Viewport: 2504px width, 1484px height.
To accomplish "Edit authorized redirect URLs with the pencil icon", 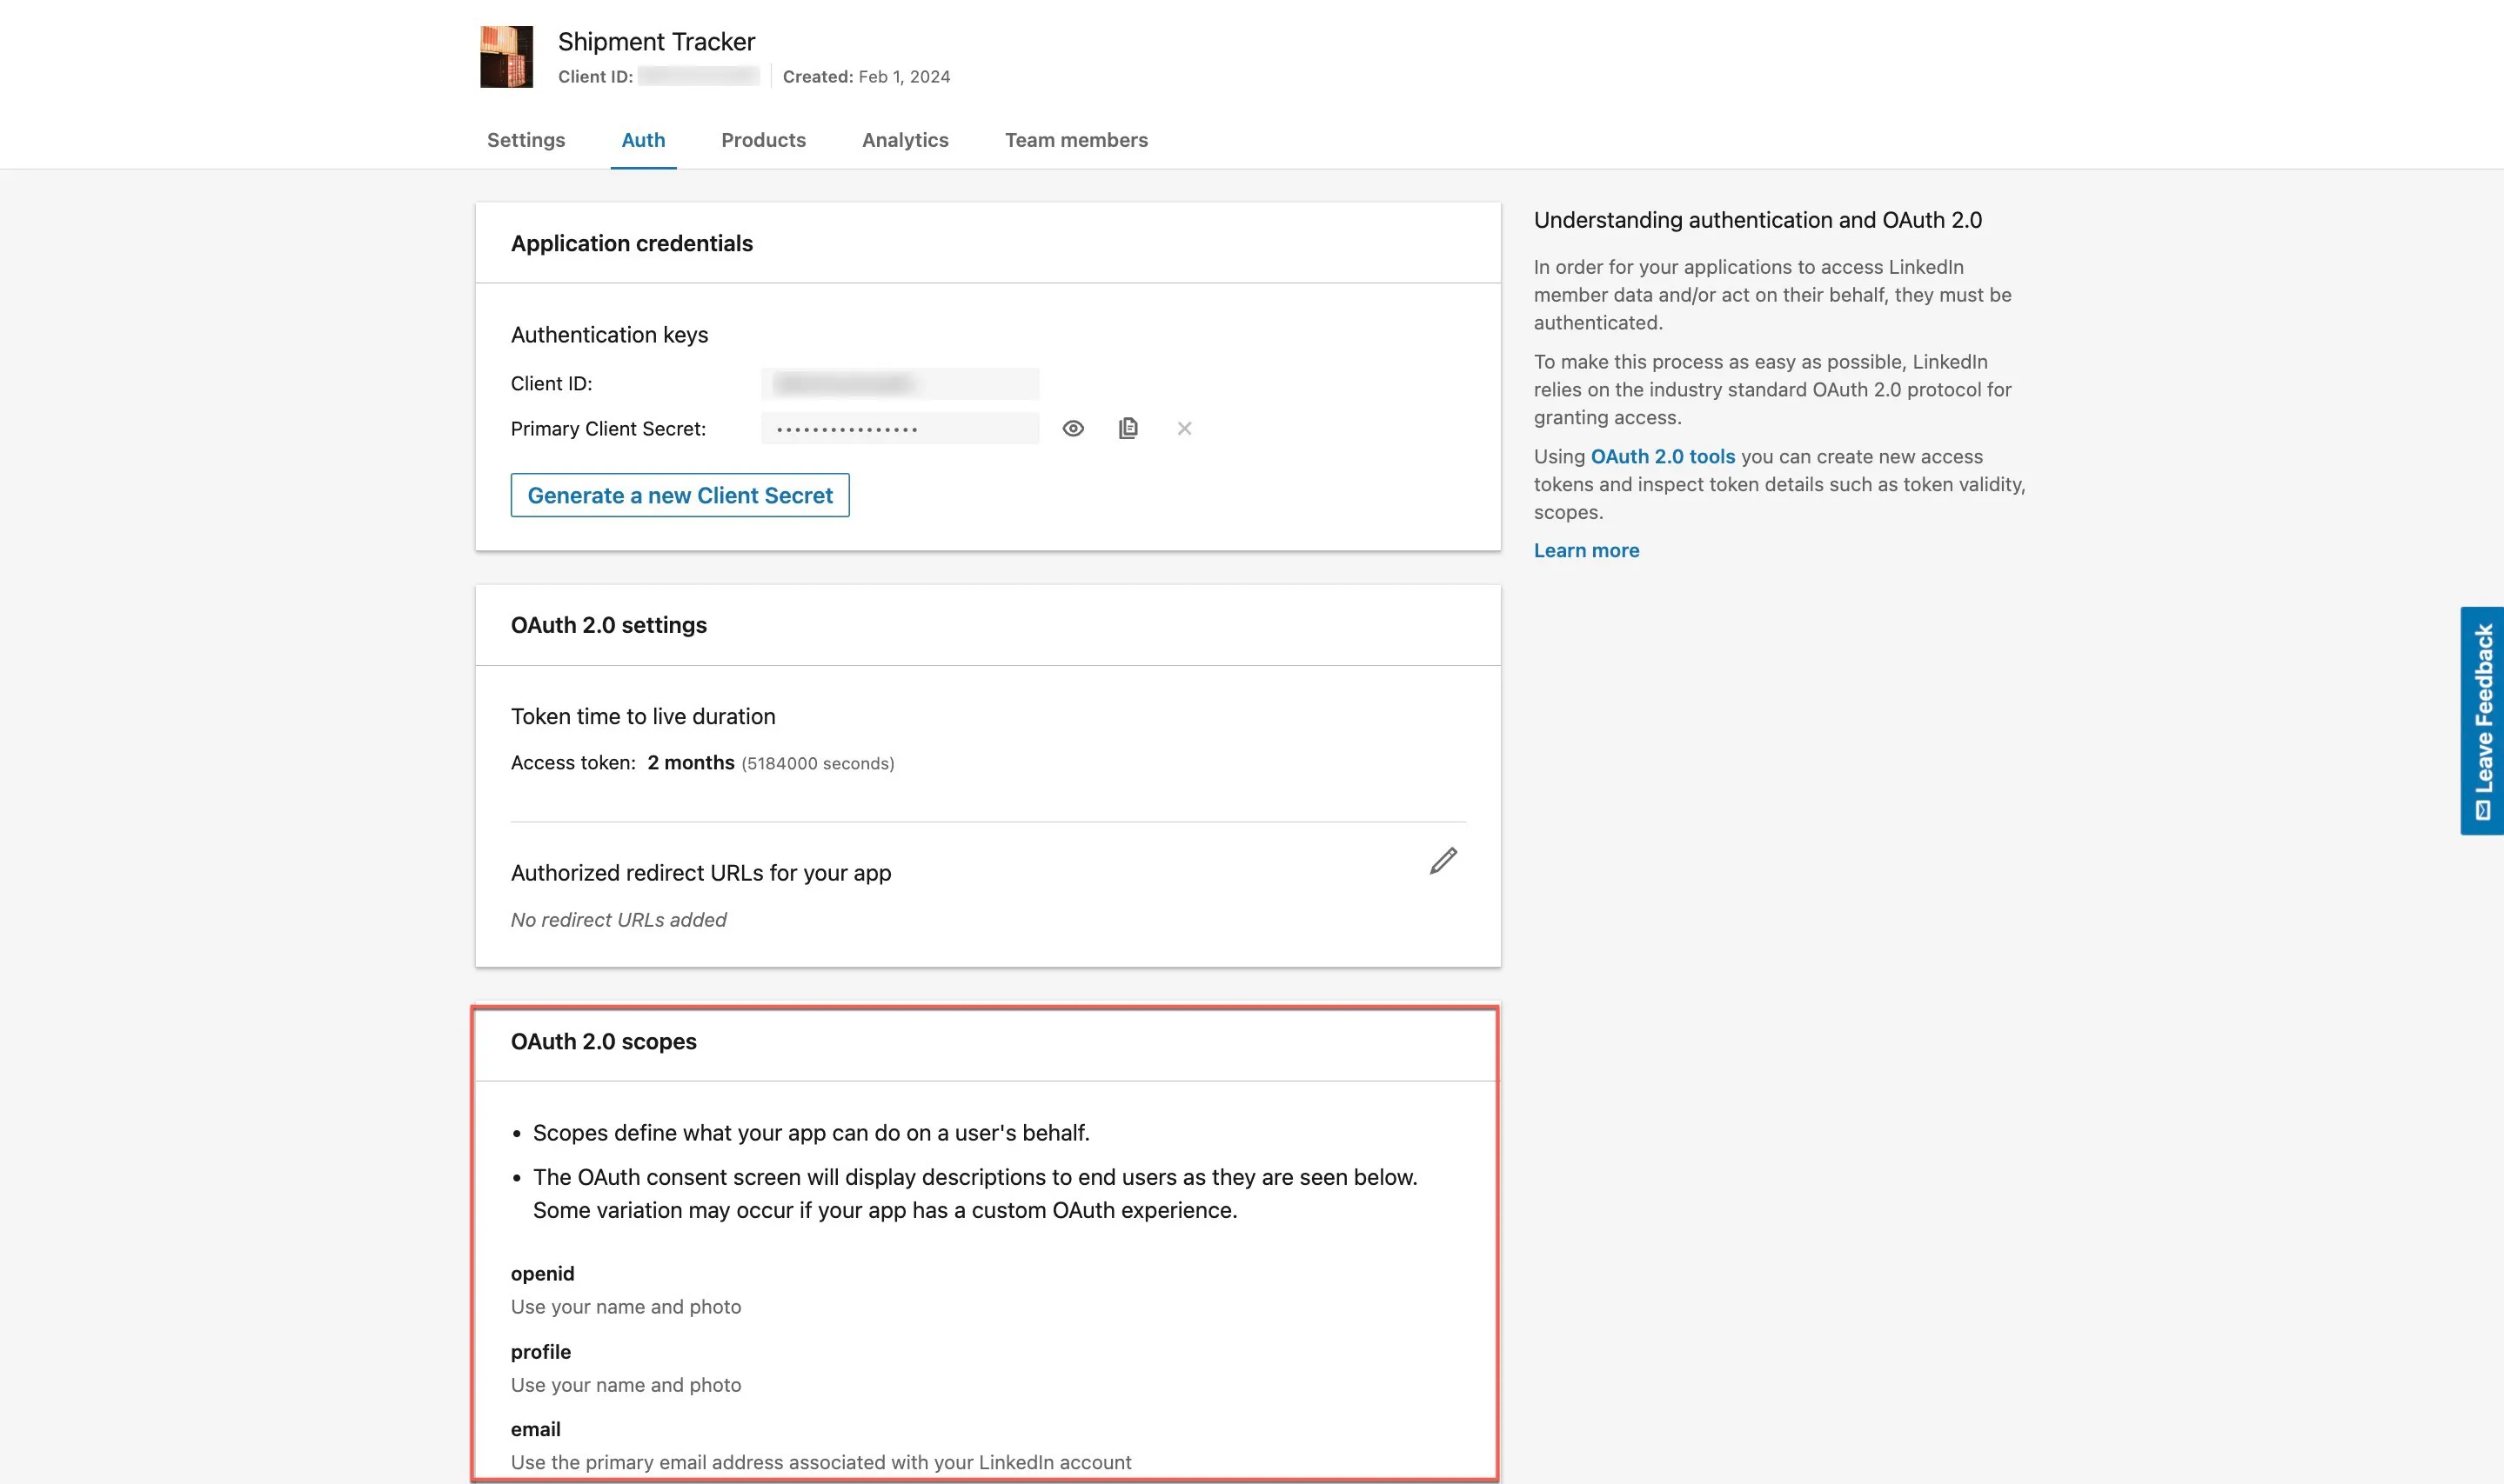I will click(x=1443, y=861).
